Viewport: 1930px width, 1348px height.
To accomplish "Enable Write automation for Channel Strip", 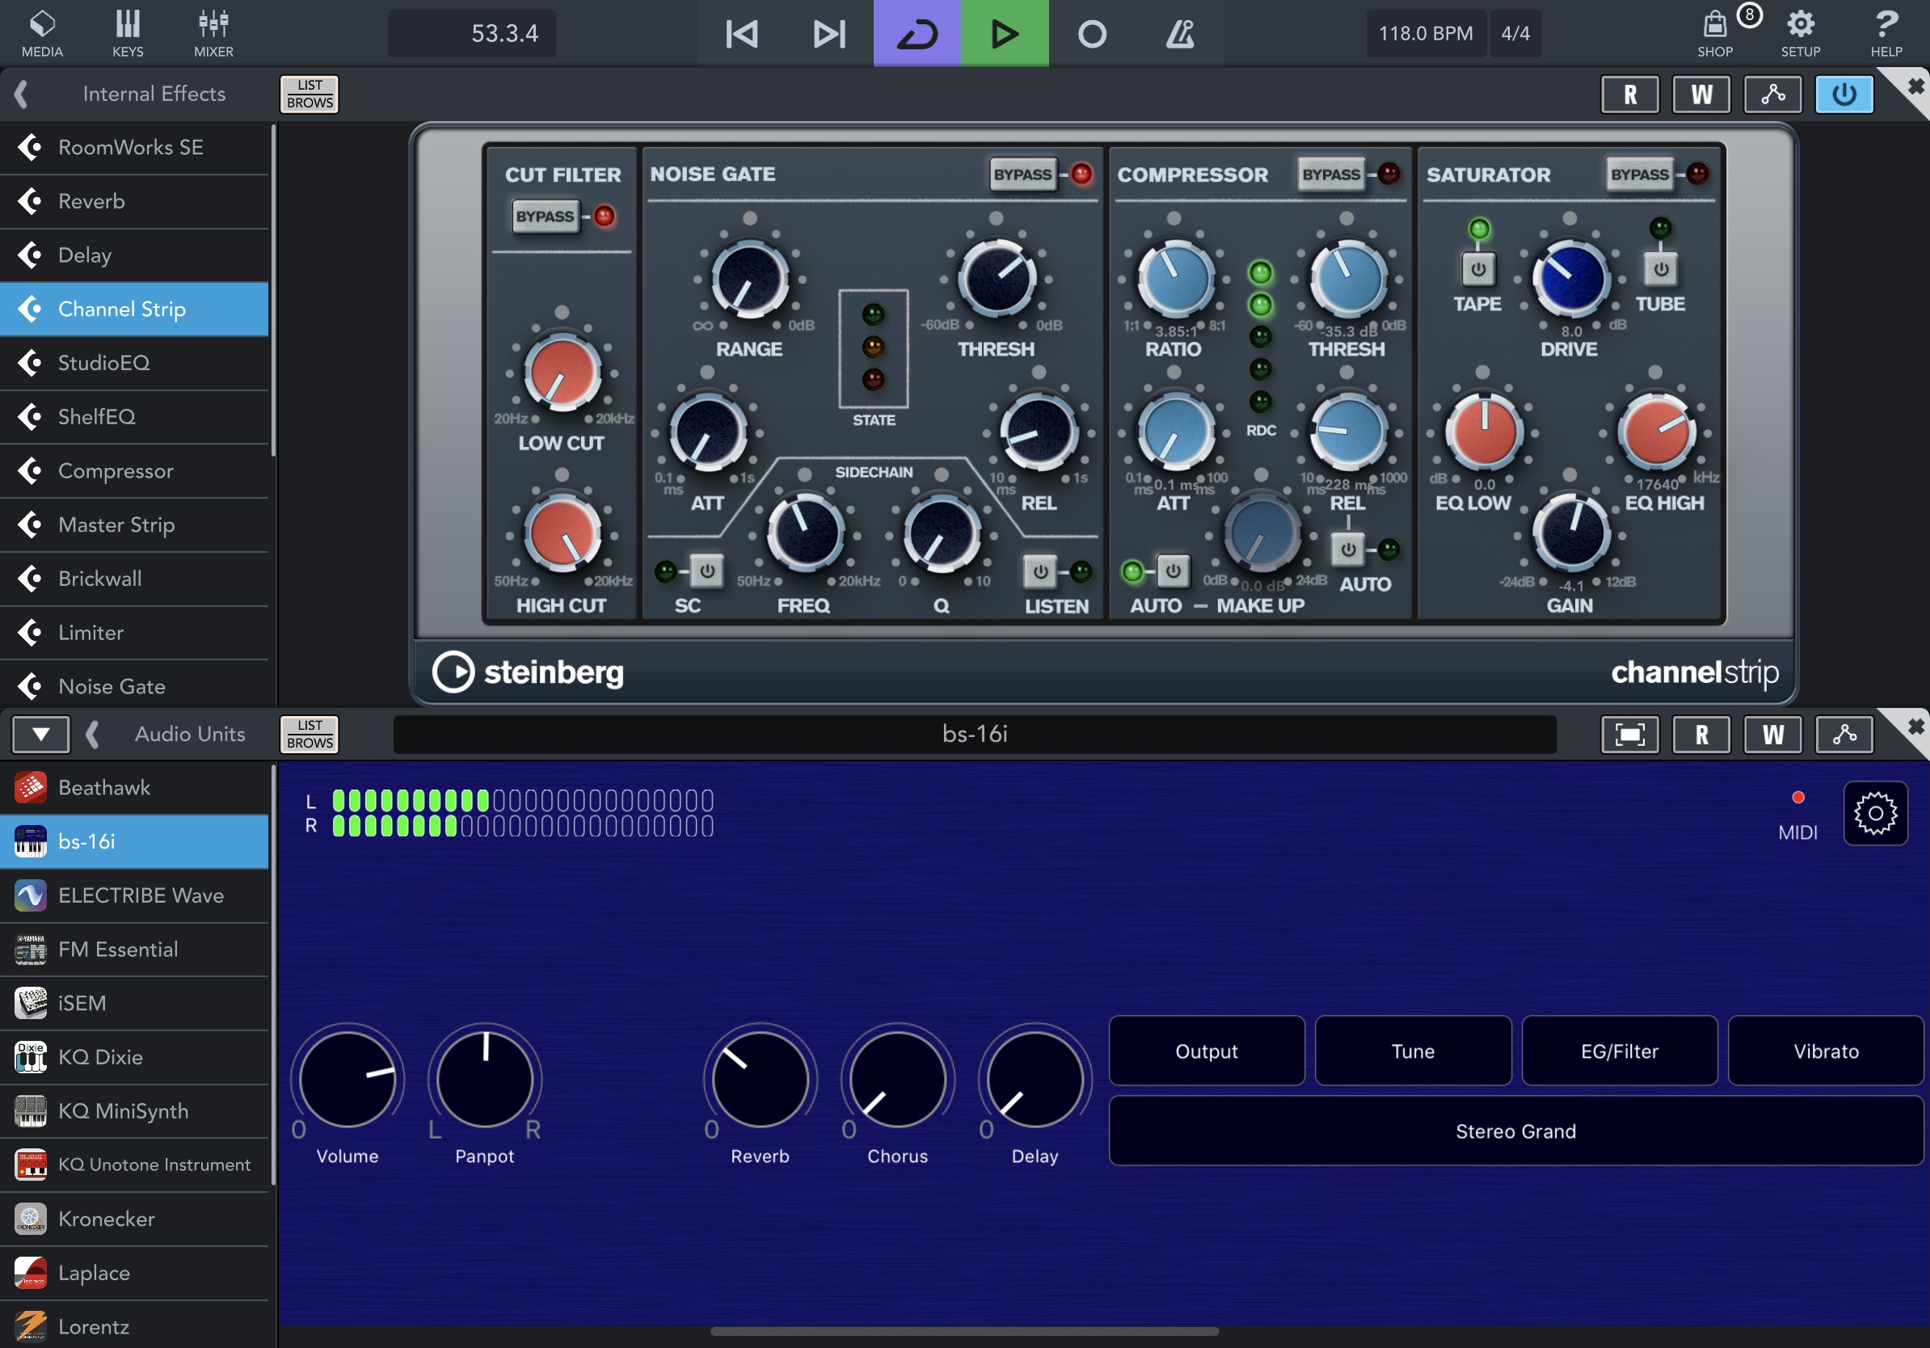I will pyautogui.click(x=1701, y=94).
